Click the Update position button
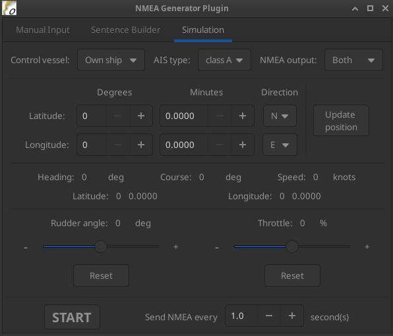393x336 pixels. 341,120
